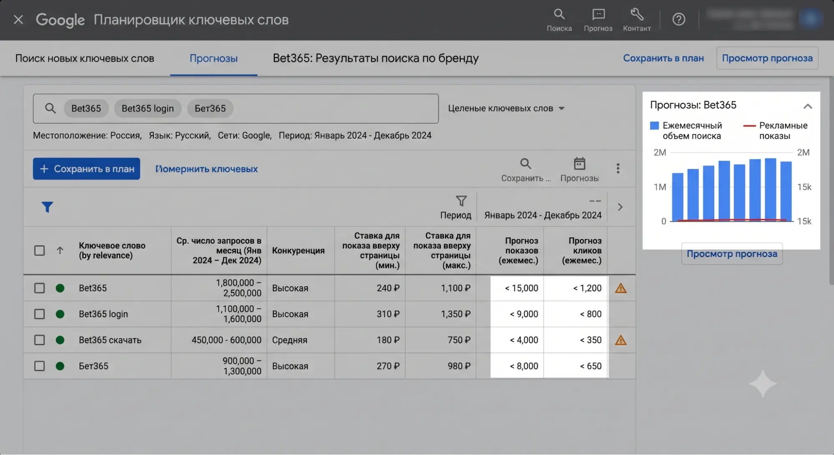Screen dimensions: 834x455
Task: Switch to Поиск новых ключевых слов tab
Action: [85, 58]
